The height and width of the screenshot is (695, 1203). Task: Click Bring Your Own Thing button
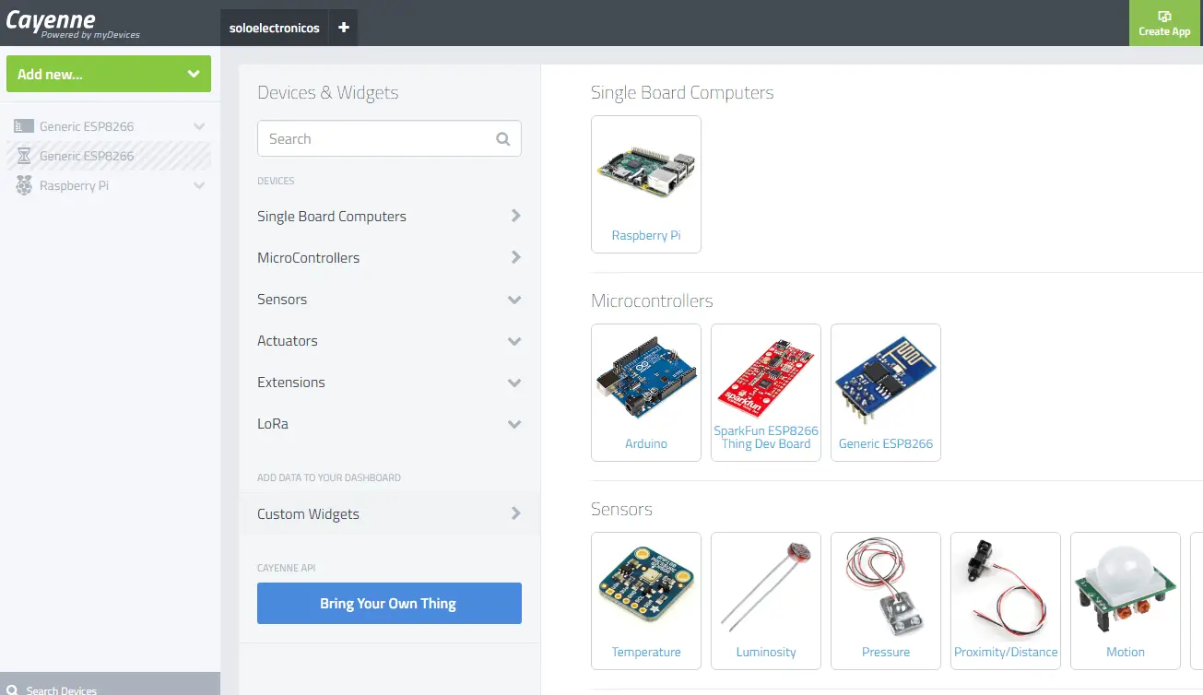389,604
